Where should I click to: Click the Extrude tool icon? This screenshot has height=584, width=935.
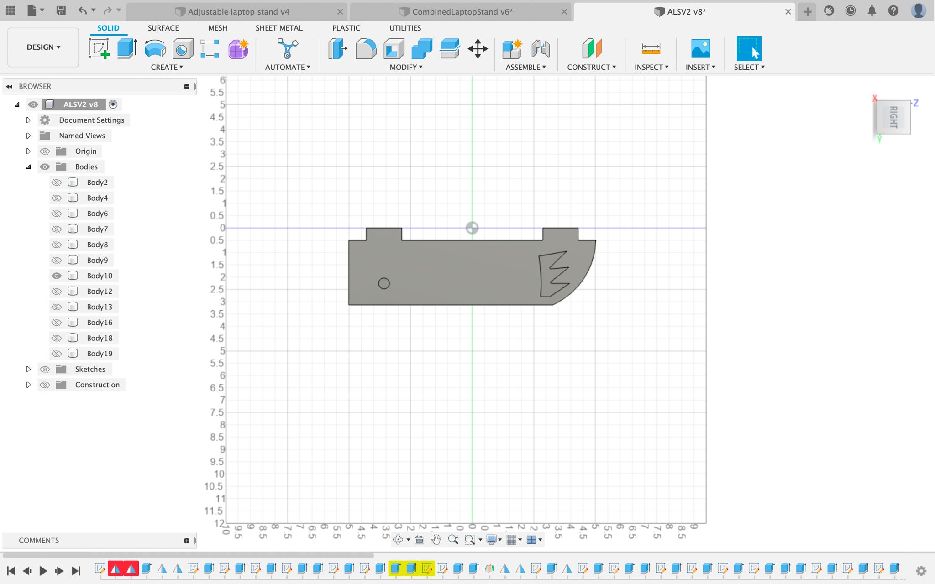coord(127,48)
